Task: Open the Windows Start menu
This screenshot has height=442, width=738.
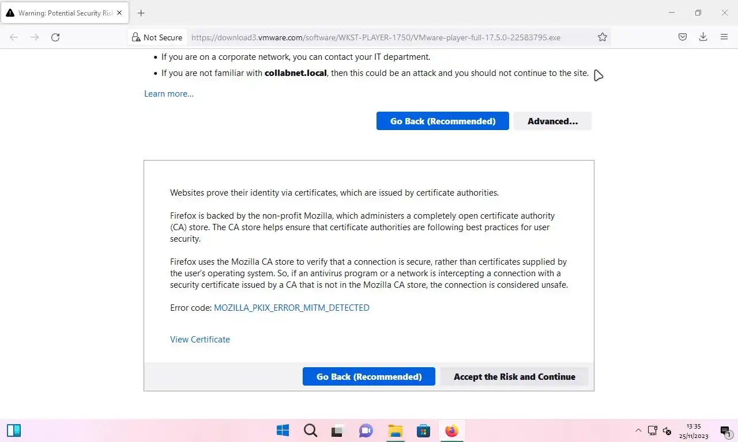Action: 283,430
